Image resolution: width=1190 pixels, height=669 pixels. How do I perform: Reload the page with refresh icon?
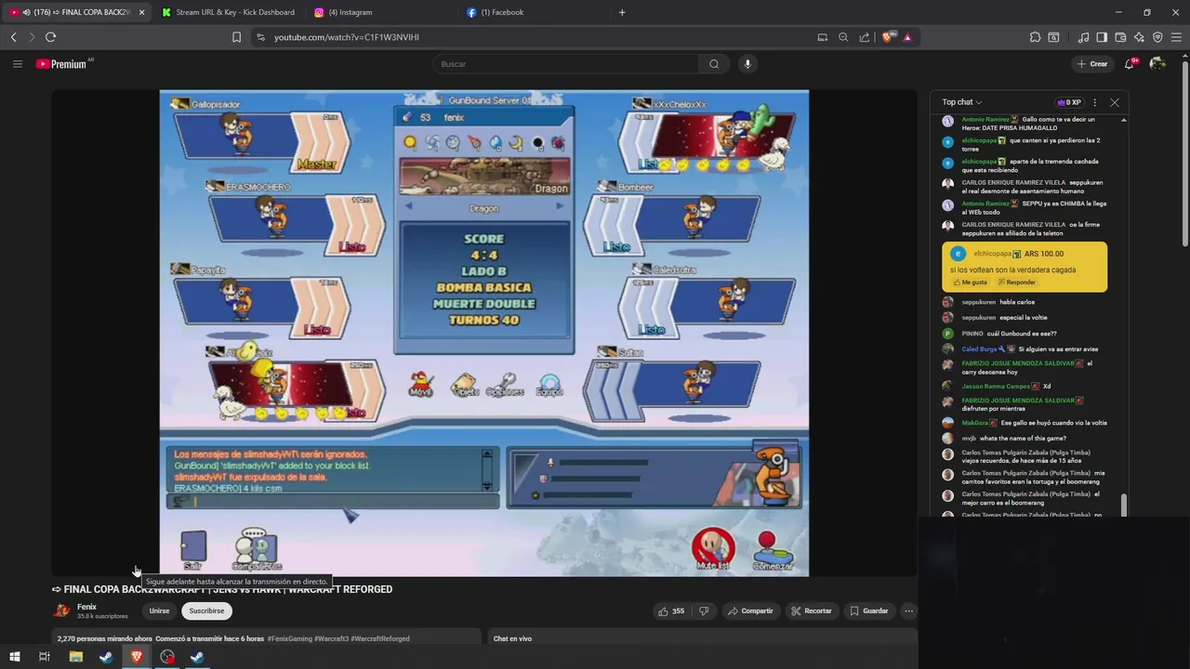click(x=50, y=37)
